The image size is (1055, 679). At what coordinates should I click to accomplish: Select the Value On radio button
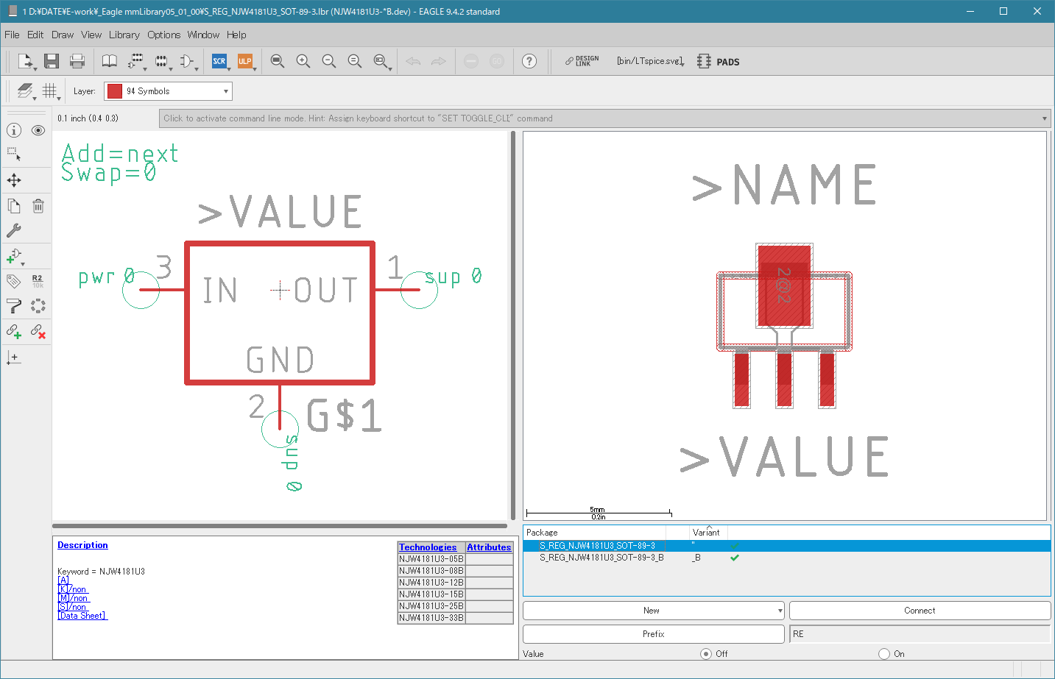(884, 654)
